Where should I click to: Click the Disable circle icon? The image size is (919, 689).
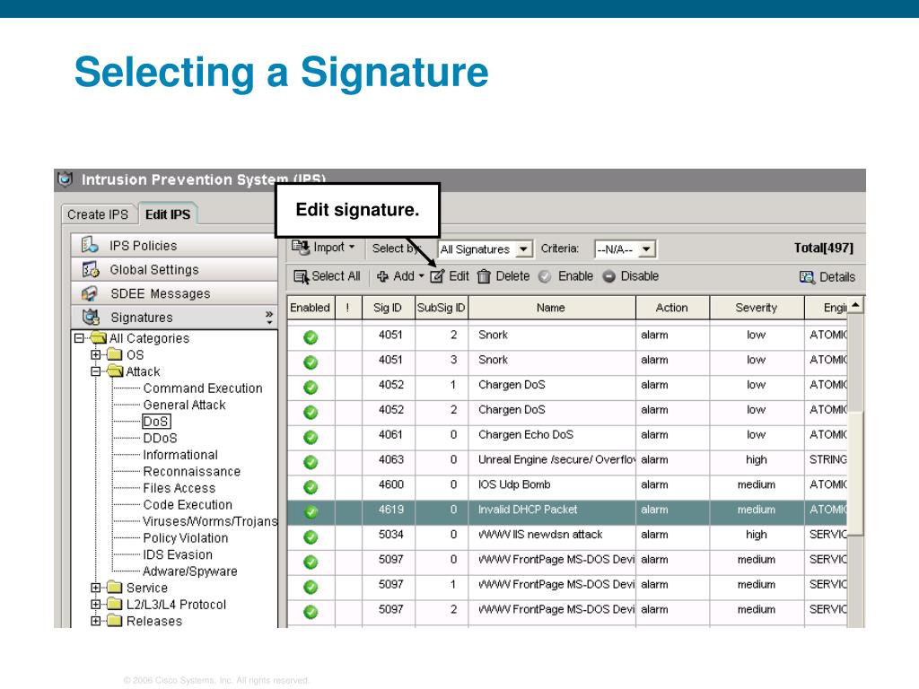(x=609, y=276)
